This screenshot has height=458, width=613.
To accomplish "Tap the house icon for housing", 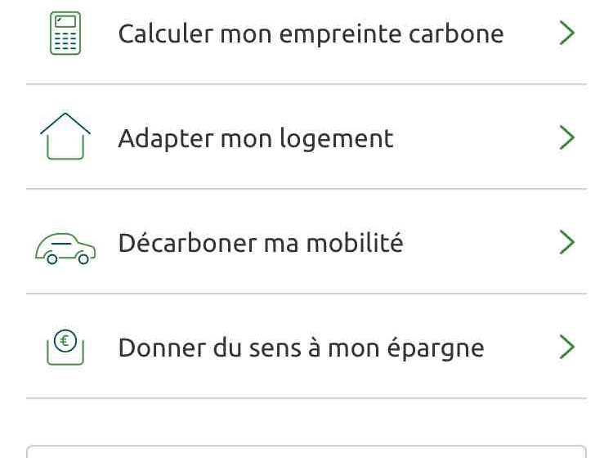I will click(65, 137).
